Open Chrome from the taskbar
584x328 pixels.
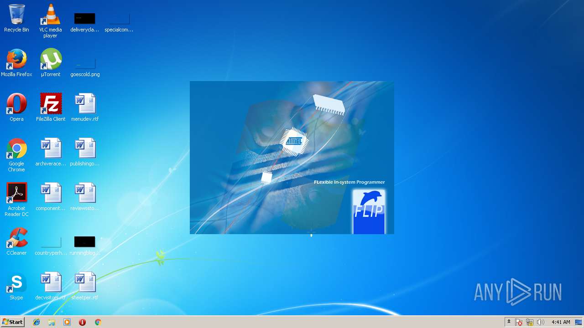pyautogui.click(x=98, y=322)
